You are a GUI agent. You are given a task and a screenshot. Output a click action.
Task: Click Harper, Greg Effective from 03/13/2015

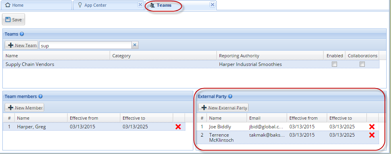click(83, 127)
